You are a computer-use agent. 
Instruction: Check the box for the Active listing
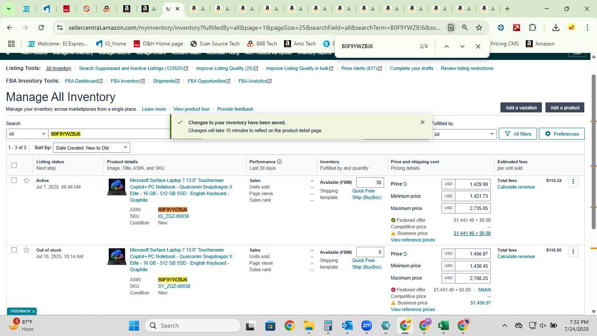[x=14, y=180]
